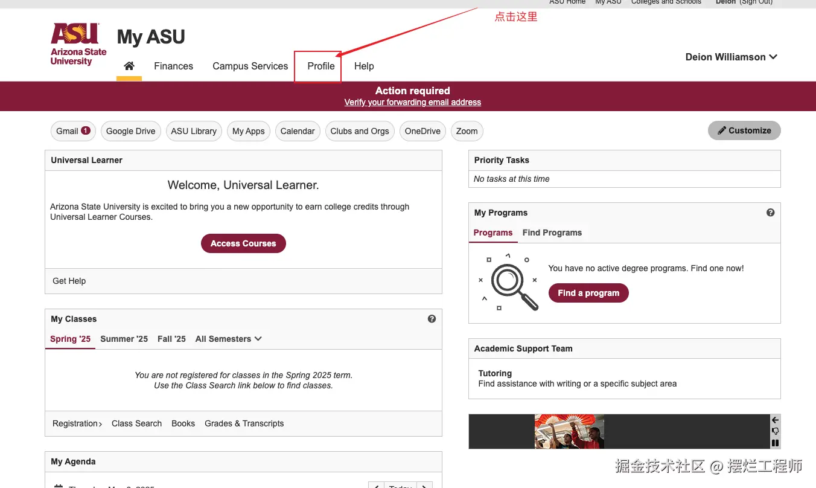Click the ASU Arizona State University logo
This screenshot has width=816, height=488.
78,44
